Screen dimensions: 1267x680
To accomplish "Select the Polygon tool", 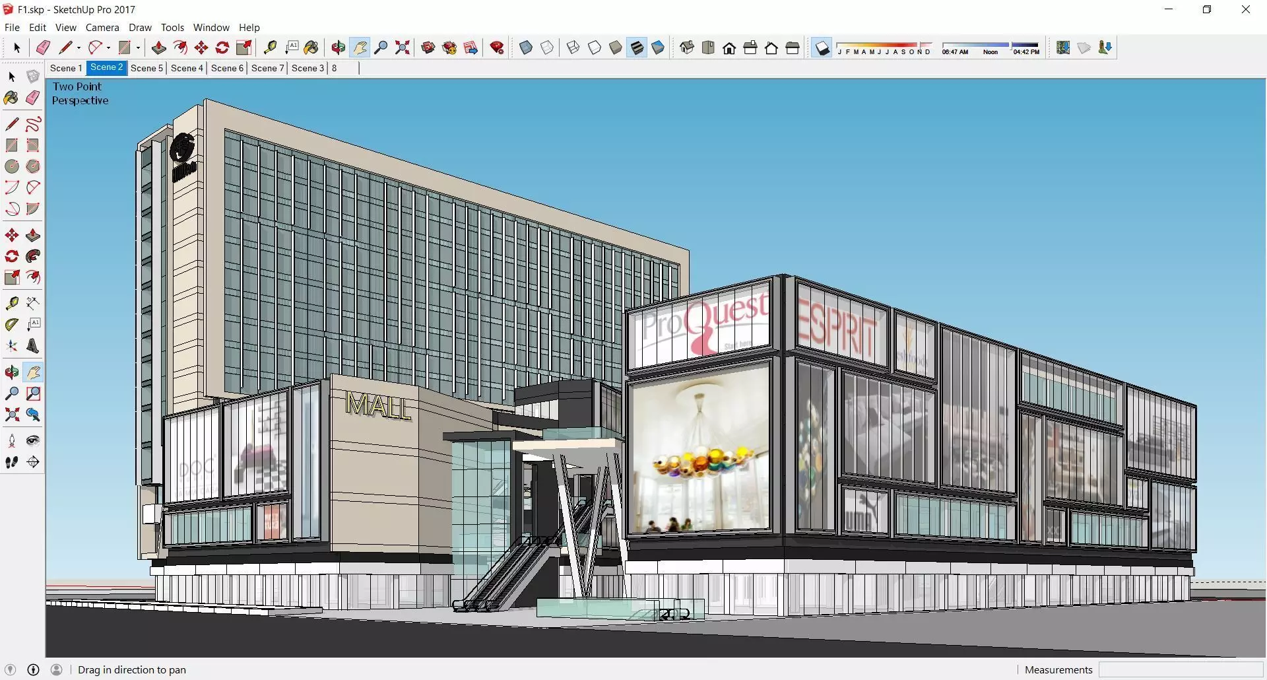I will (x=33, y=166).
